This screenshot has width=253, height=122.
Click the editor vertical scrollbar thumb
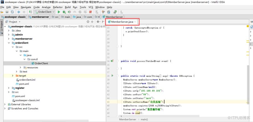[248, 84]
